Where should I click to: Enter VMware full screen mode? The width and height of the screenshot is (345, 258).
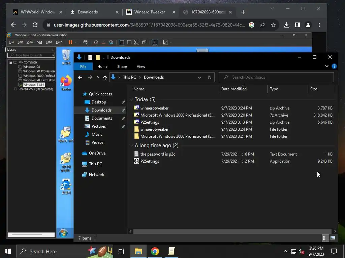(x=137, y=42)
